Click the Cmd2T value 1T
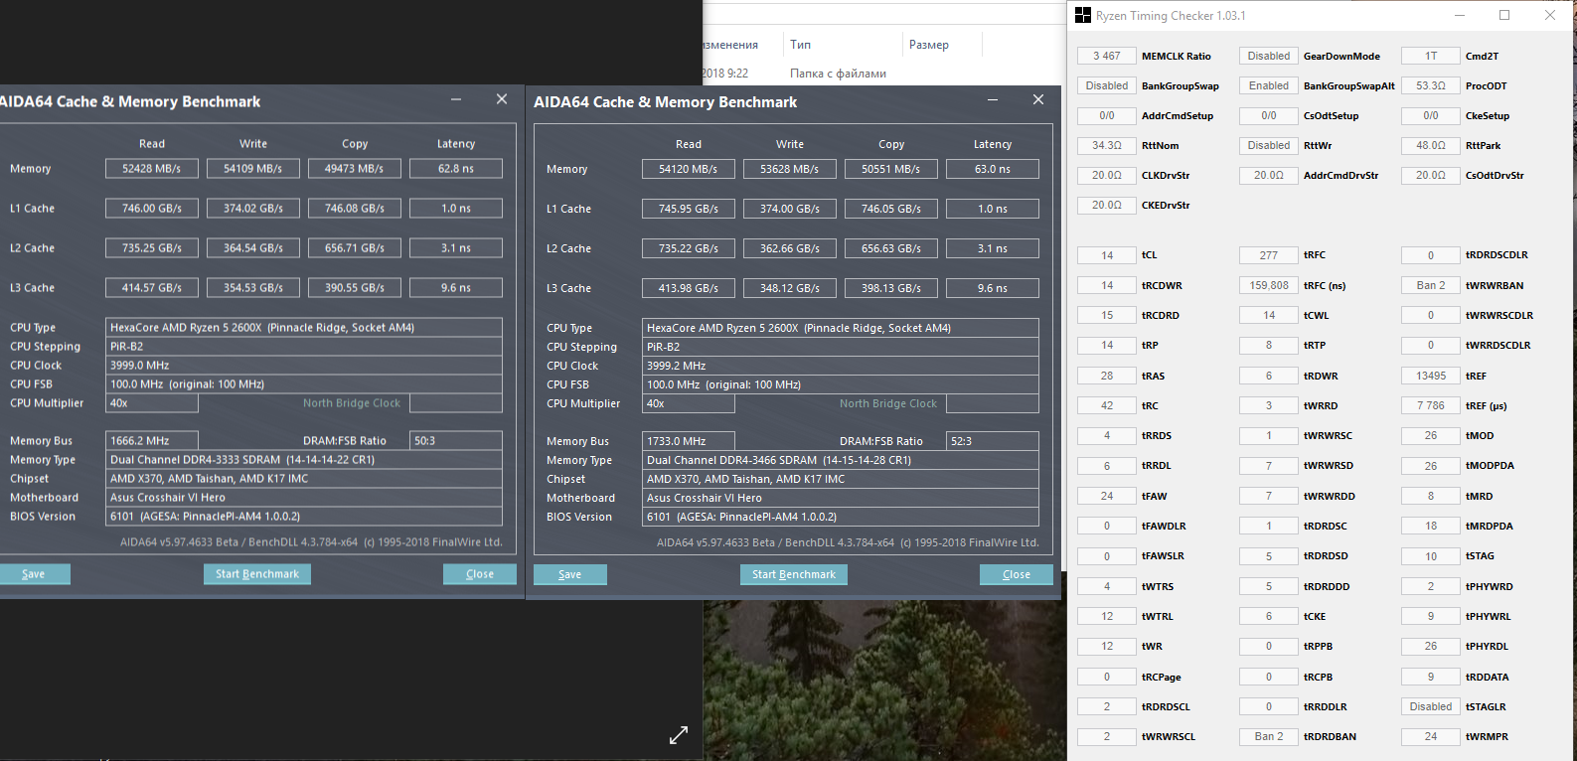Viewport: 1577px width, 761px height. coord(1431,56)
